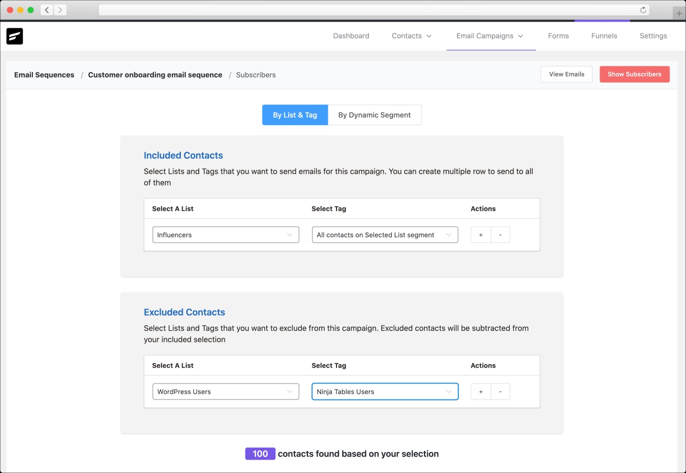Image resolution: width=686 pixels, height=473 pixels.
Task: Open the Influencers list dropdown
Action: pyautogui.click(x=225, y=235)
